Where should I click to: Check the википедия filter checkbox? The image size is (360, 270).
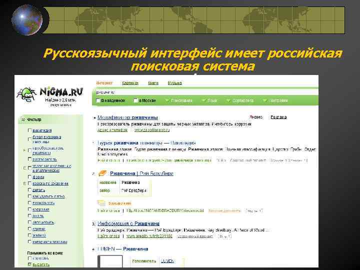(x=29, y=130)
